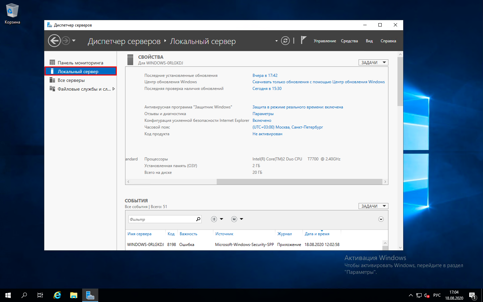This screenshot has width=483, height=302.
Task: Click muted volume tray icon
Action: (x=427, y=295)
